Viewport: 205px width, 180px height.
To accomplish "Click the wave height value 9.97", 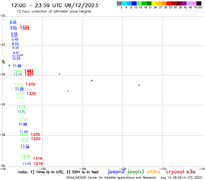I will point(16,53).
